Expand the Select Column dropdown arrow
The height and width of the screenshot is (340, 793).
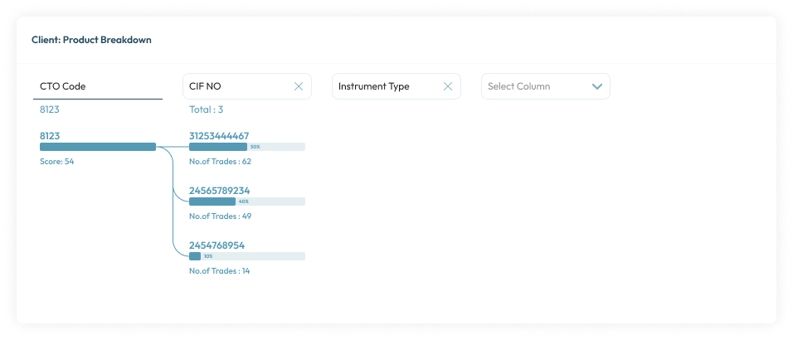pyautogui.click(x=596, y=86)
